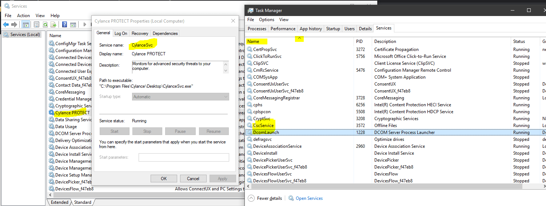
Task: Click the gear icon beside ConfigMgr Task service
Action: (x=52, y=44)
